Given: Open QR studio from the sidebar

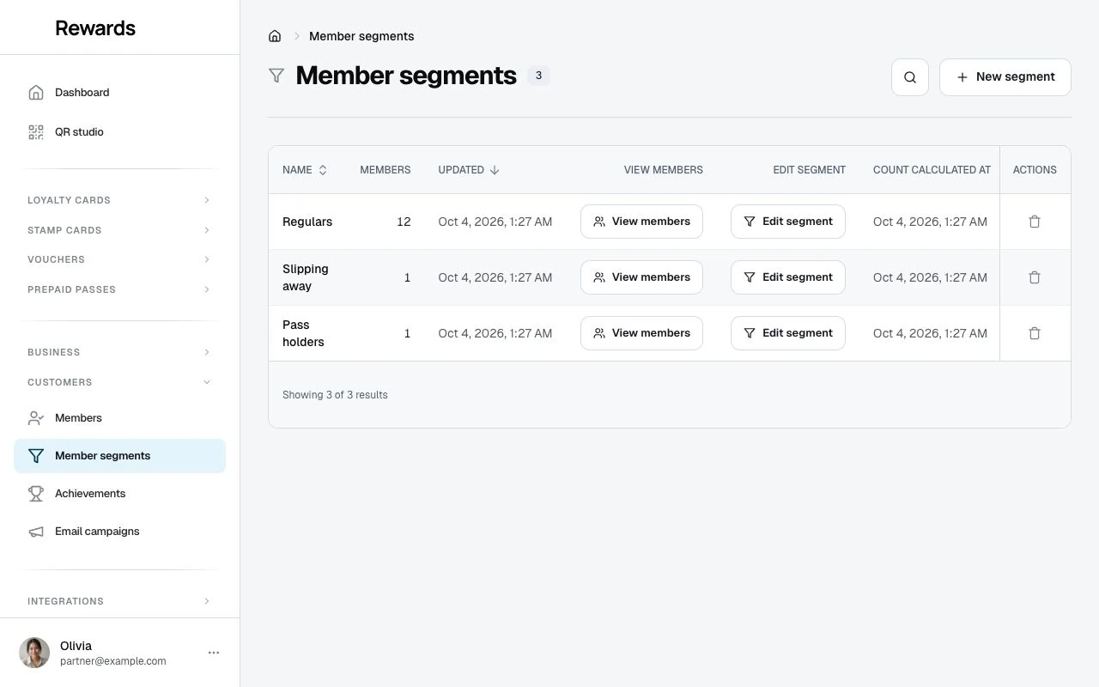Looking at the screenshot, I should pos(119,132).
